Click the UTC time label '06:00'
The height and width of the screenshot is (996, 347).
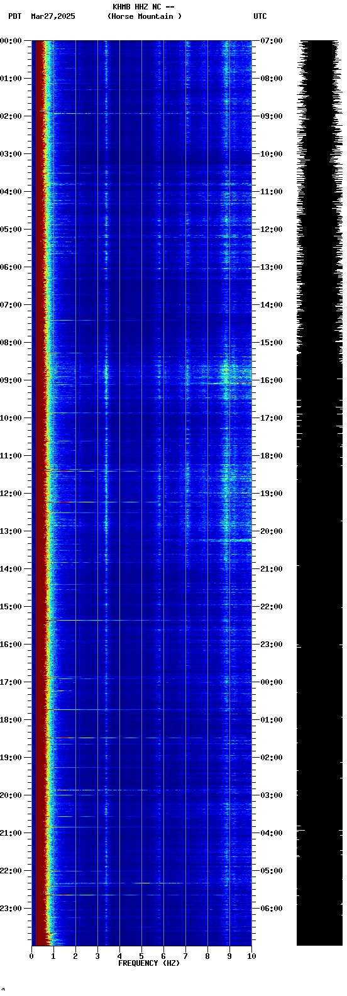click(x=272, y=909)
